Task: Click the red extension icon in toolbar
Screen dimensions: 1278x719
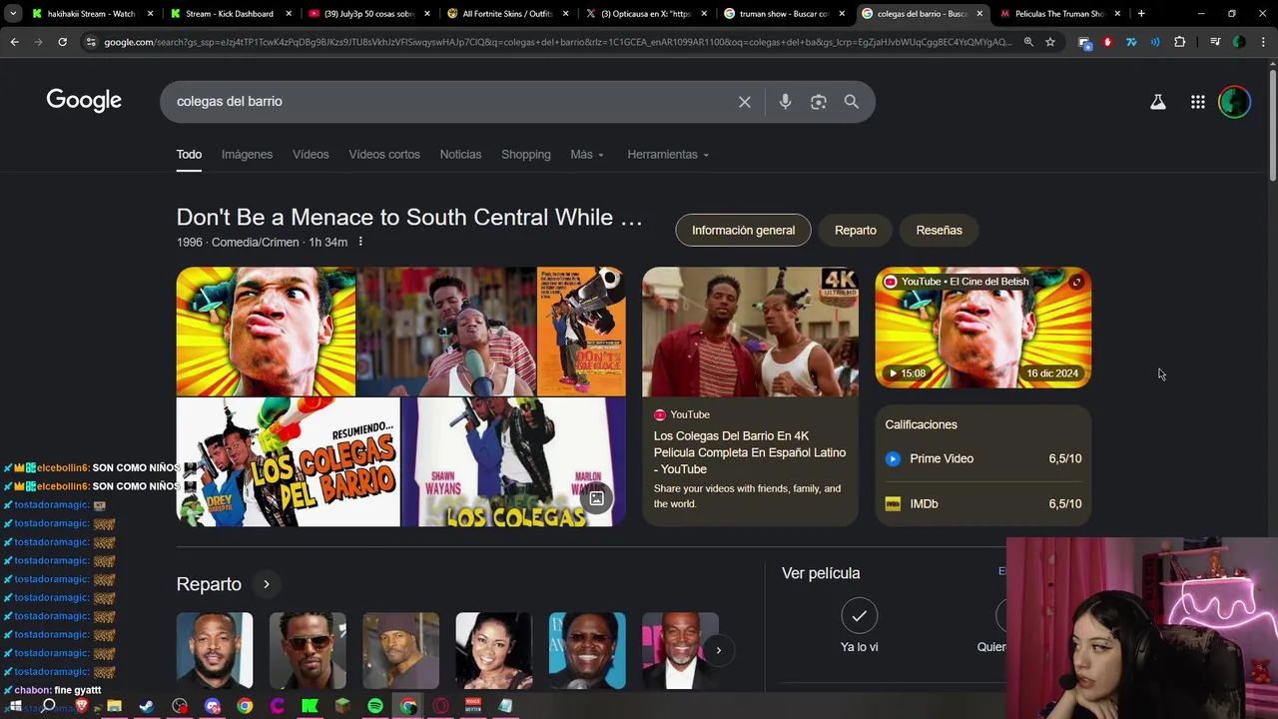Action: click(x=1107, y=42)
